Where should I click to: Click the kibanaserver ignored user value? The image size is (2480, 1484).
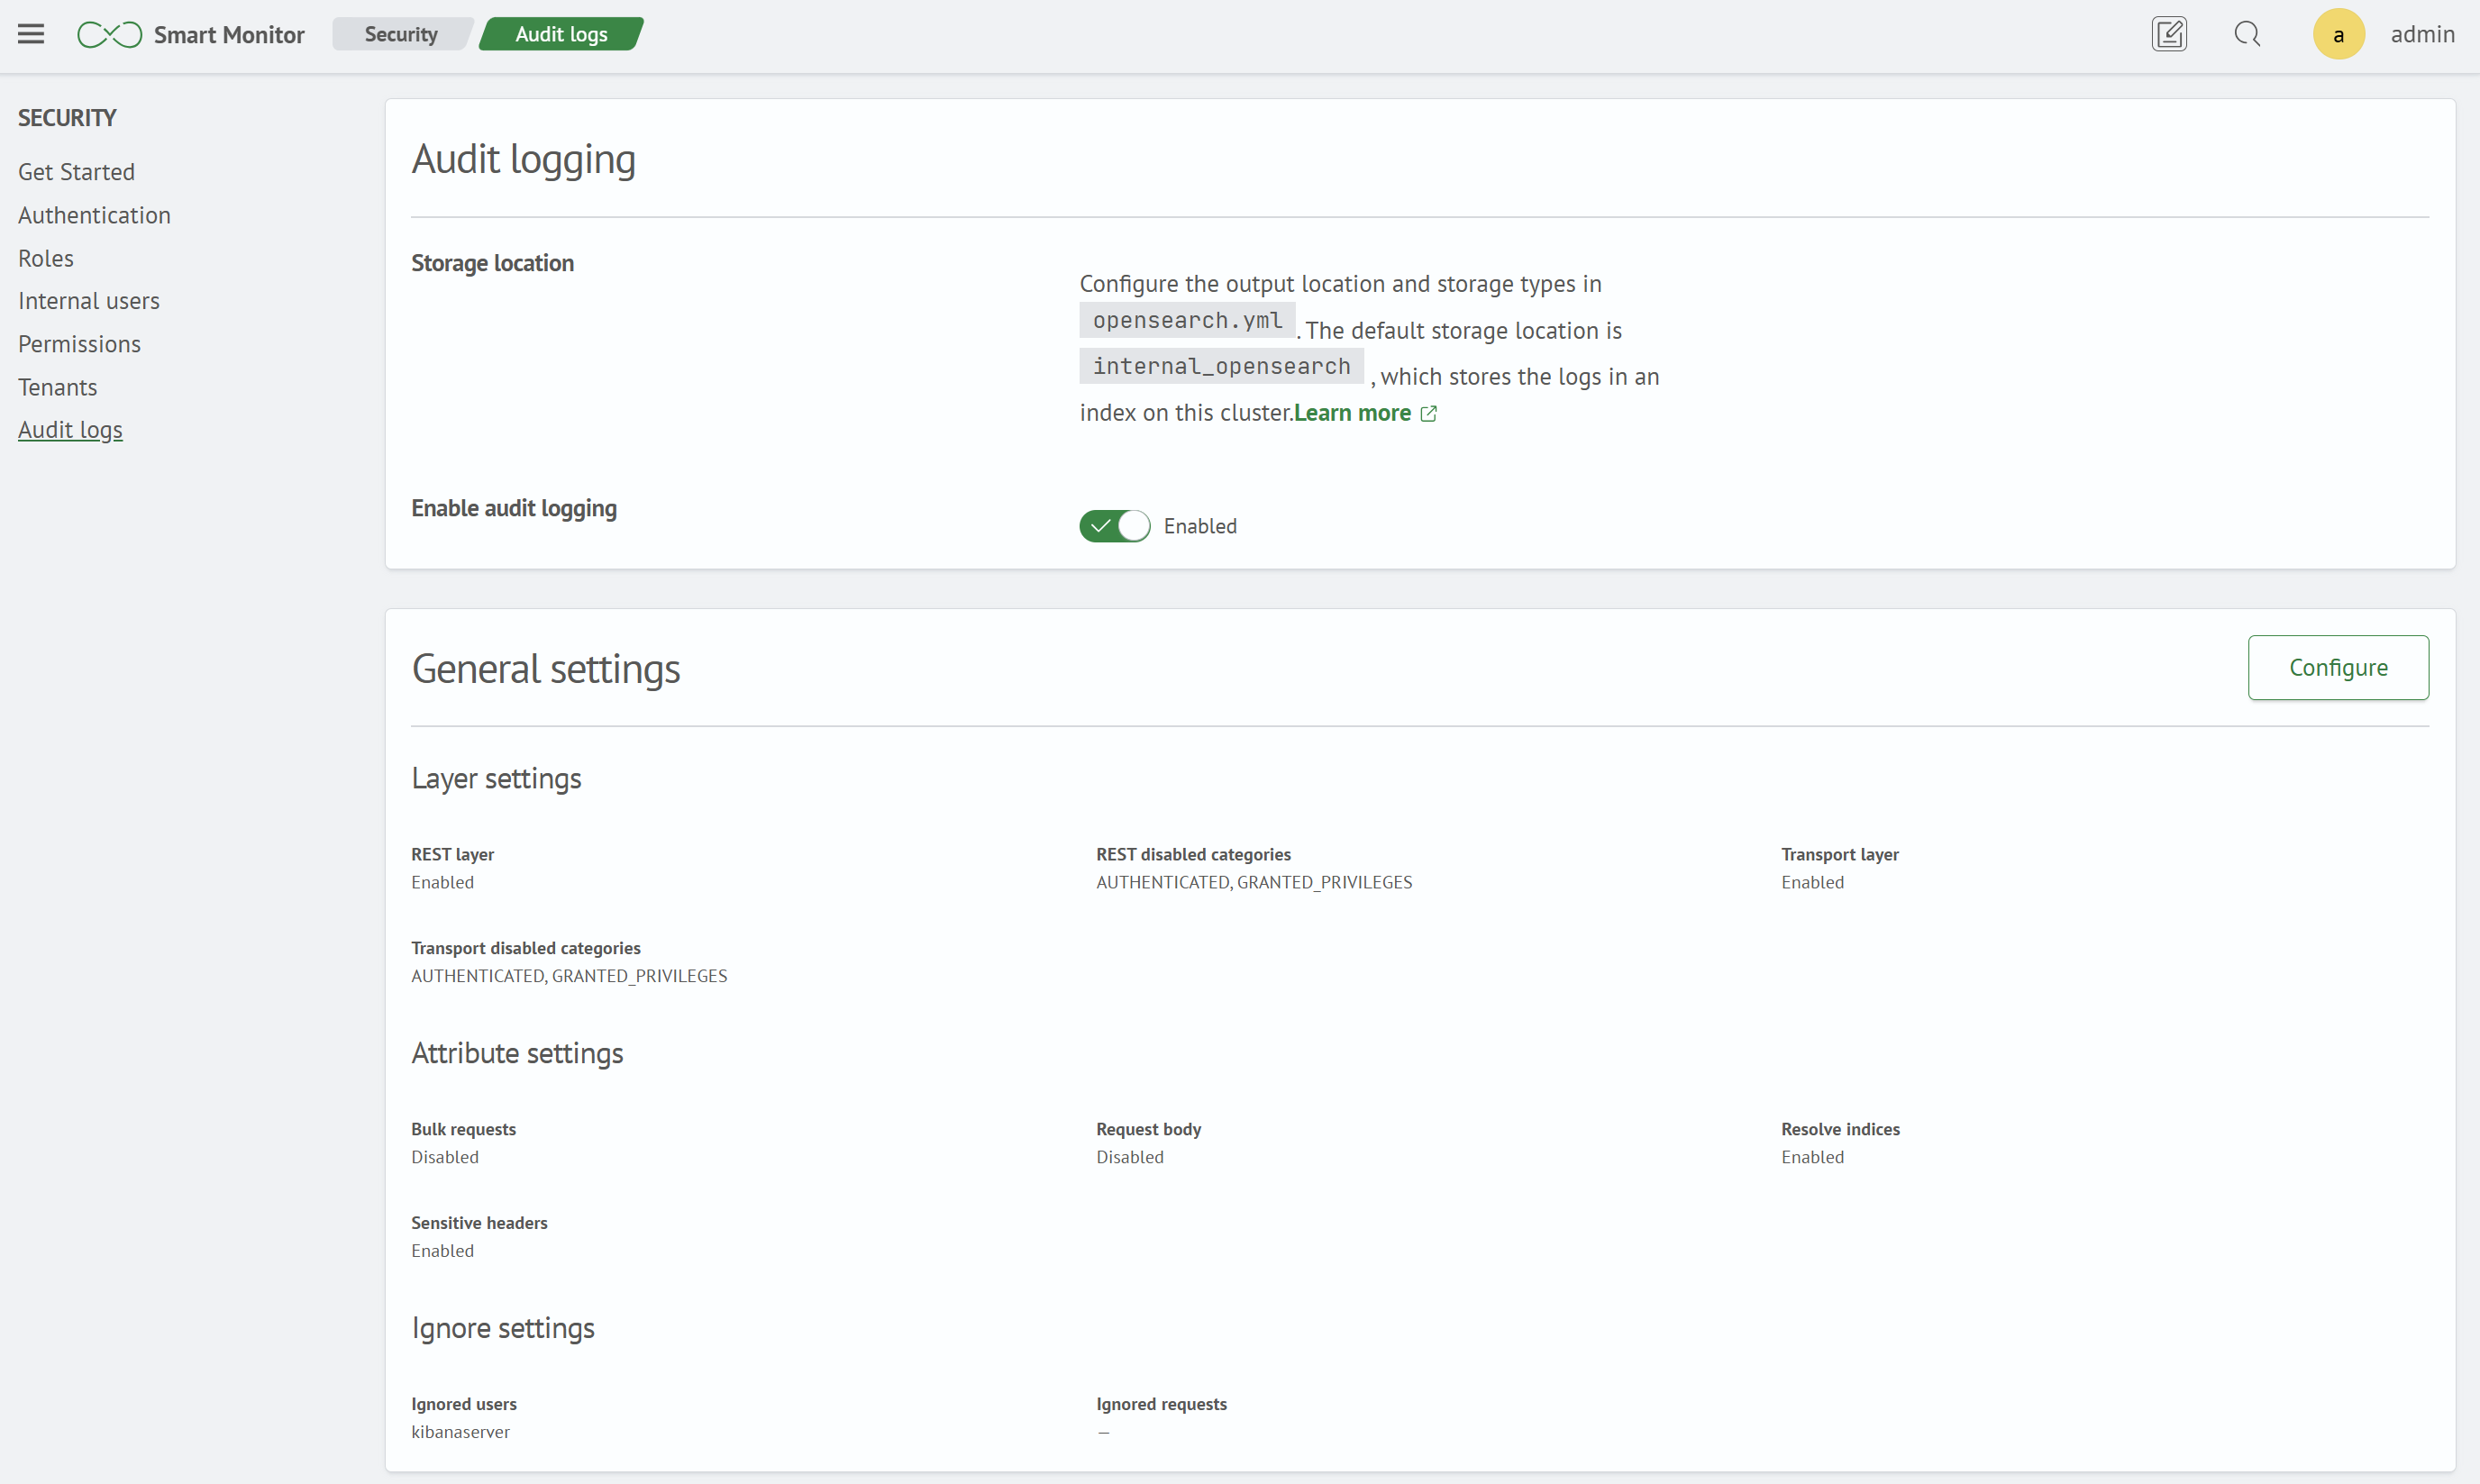(x=460, y=1432)
